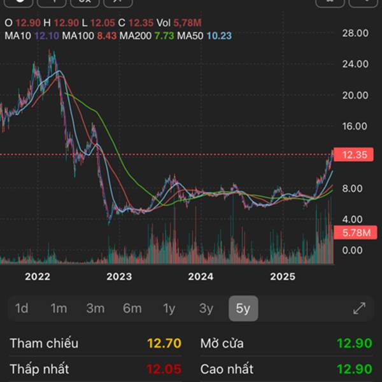Tap the red 5.78M volume label
Screen dimensions: 382x382
(355, 232)
